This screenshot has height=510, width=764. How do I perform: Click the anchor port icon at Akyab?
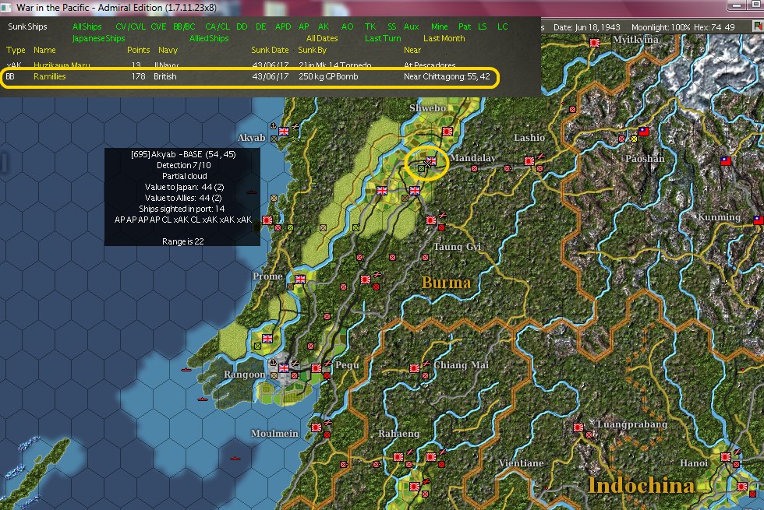coord(274,127)
